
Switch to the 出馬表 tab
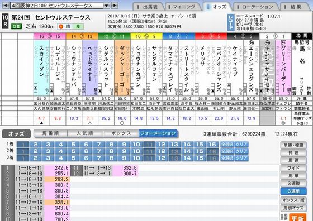pyautogui.click(x=149, y=7)
